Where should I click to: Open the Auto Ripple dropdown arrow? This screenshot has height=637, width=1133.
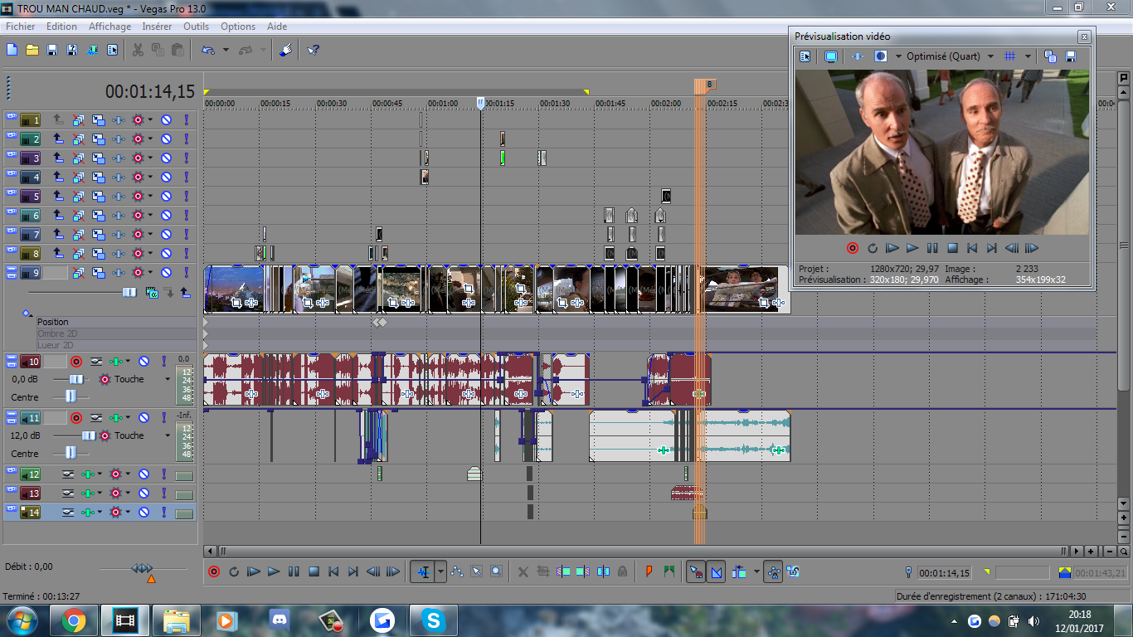pyautogui.click(x=756, y=571)
